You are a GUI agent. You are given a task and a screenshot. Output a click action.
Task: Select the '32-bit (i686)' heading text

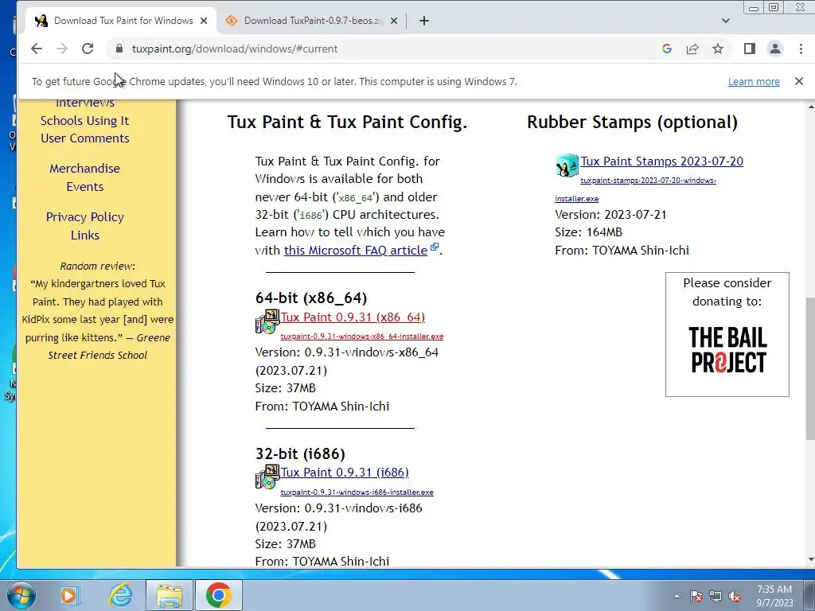[x=300, y=453]
